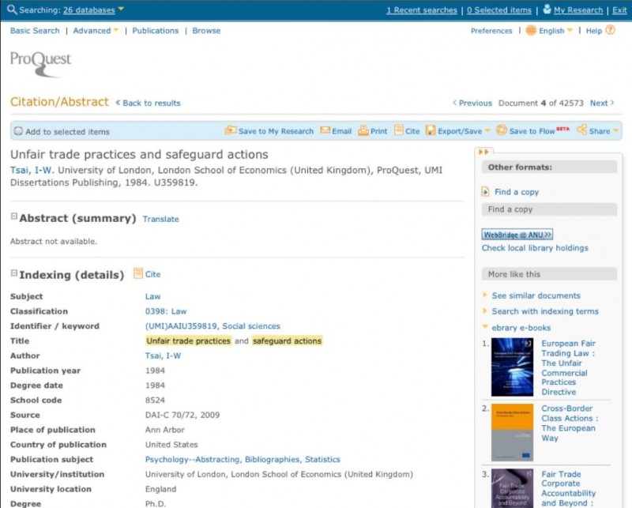The image size is (632, 508).
Task: Open the My Research link
Action: [x=578, y=10]
